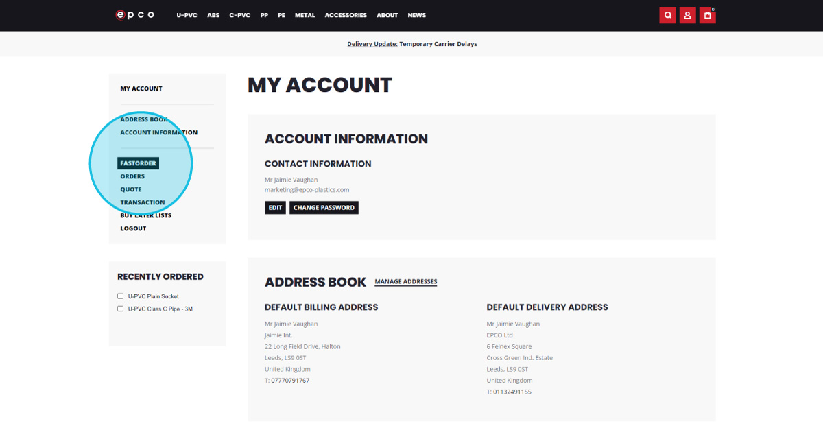Click the 22 Long Field Drive address line
This screenshot has width=823, height=428.
(302, 347)
